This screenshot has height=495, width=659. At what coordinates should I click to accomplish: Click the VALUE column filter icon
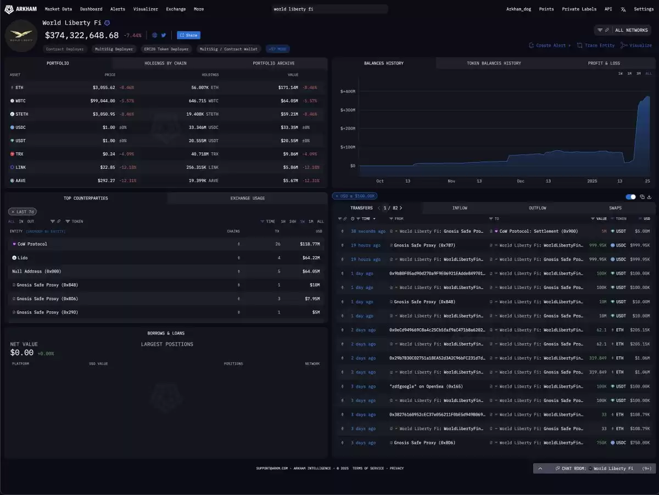[593, 218]
